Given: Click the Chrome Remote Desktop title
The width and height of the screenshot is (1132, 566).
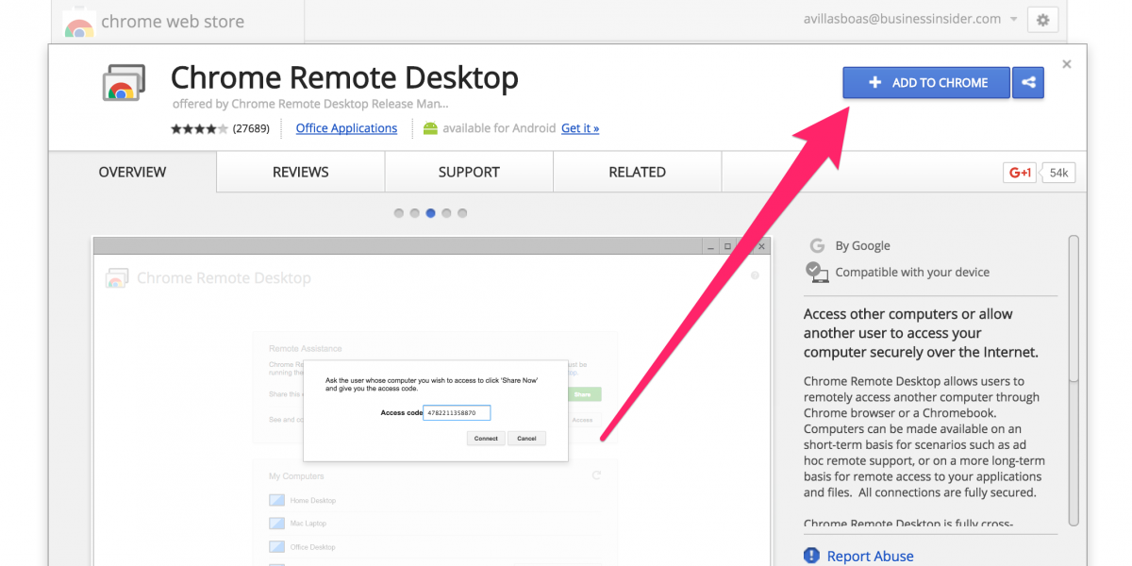Looking at the screenshot, I should click(x=344, y=76).
